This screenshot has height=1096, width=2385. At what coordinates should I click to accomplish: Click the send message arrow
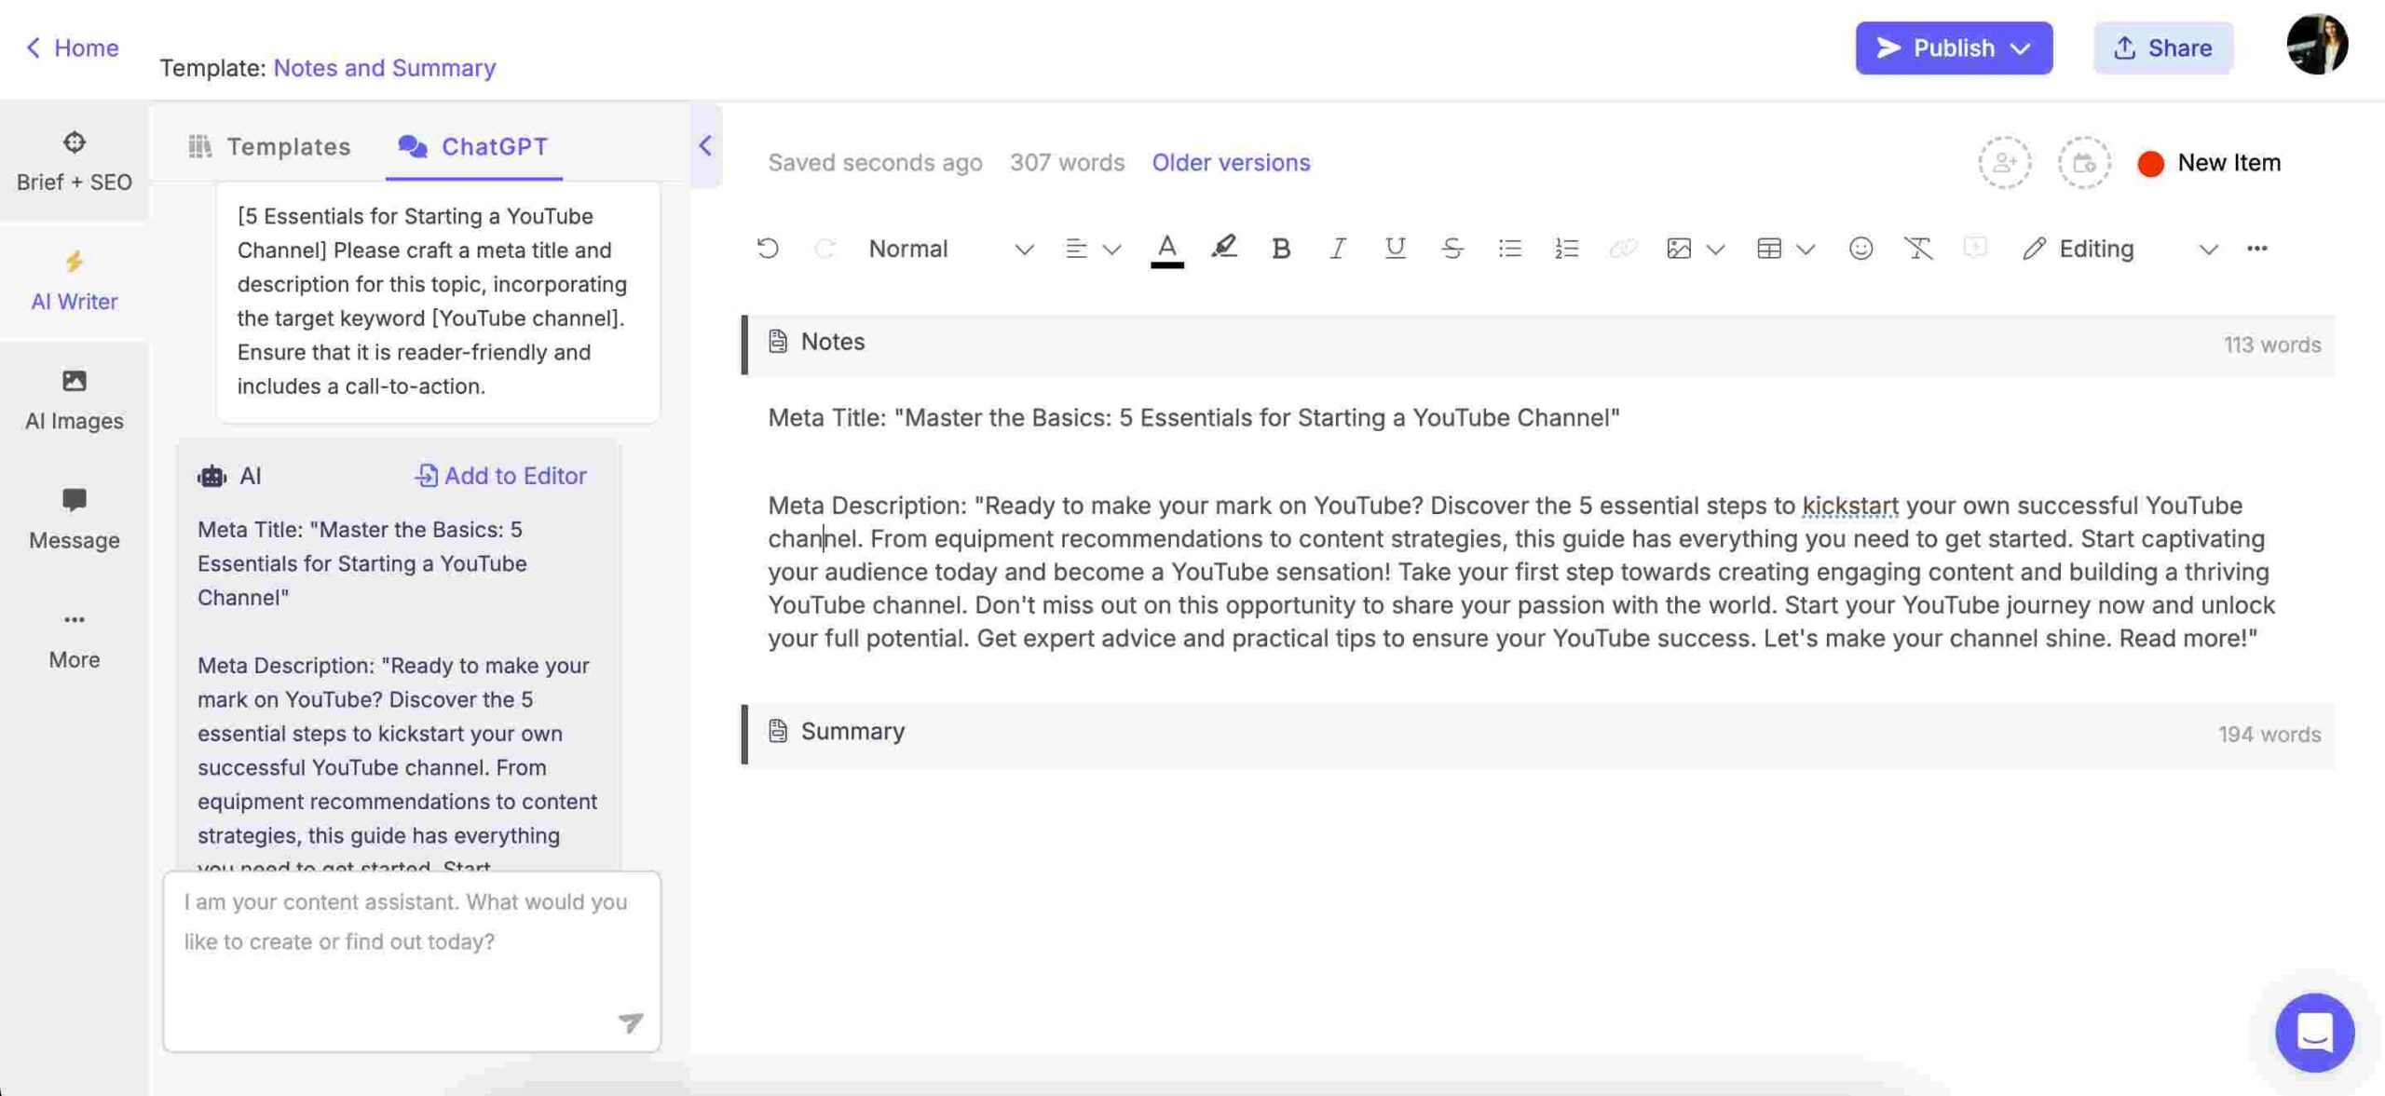(x=631, y=1022)
